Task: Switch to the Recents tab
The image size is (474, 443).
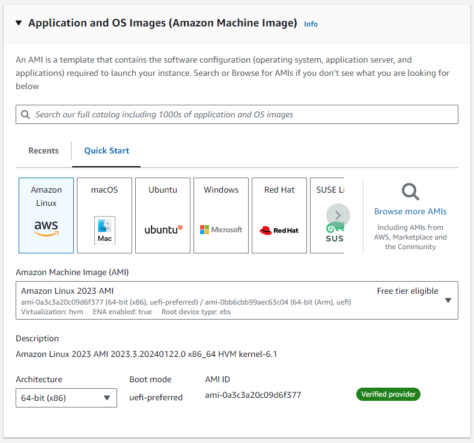Action: click(44, 150)
